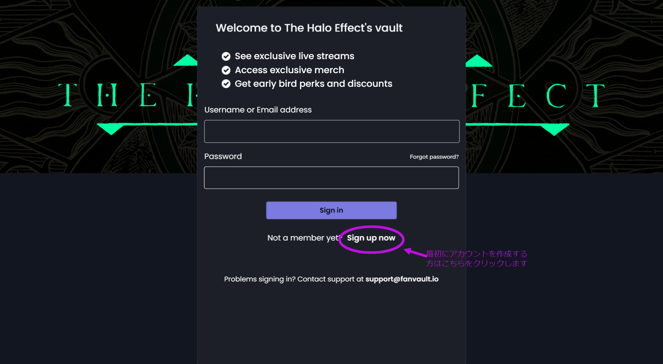Focus the Password input box
The height and width of the screenshot is (364, 663).
click(331, 178)
